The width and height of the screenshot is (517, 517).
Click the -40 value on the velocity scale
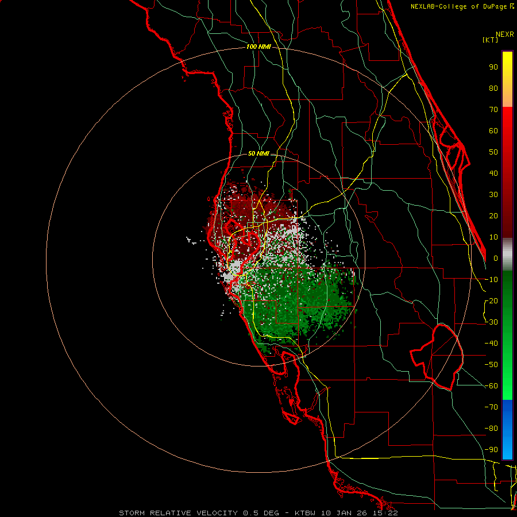491,344
